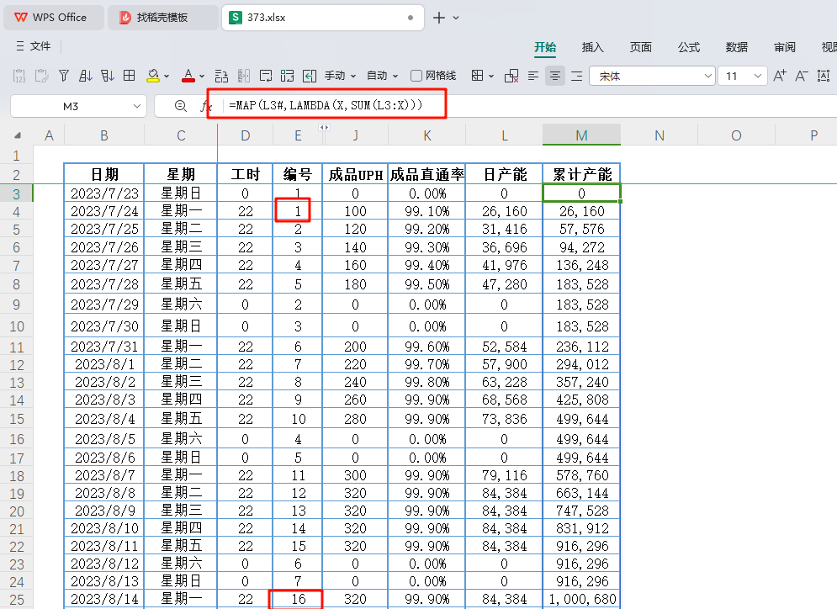This screenshot has height=609, width=837.
Task: Click the wrap text icon
Action: click(x=266, y=76)
